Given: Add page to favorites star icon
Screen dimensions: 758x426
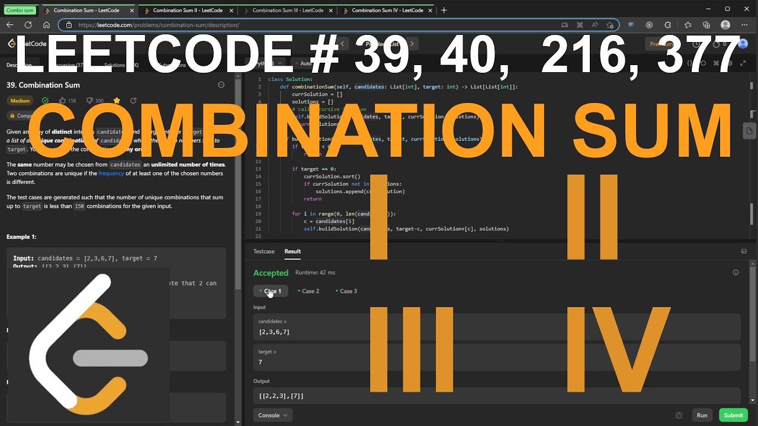Looking at the screenshot, I should pos(610,25).
